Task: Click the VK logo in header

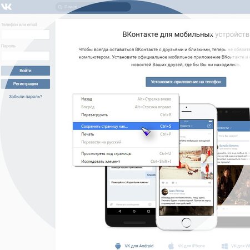Action: 6,7
